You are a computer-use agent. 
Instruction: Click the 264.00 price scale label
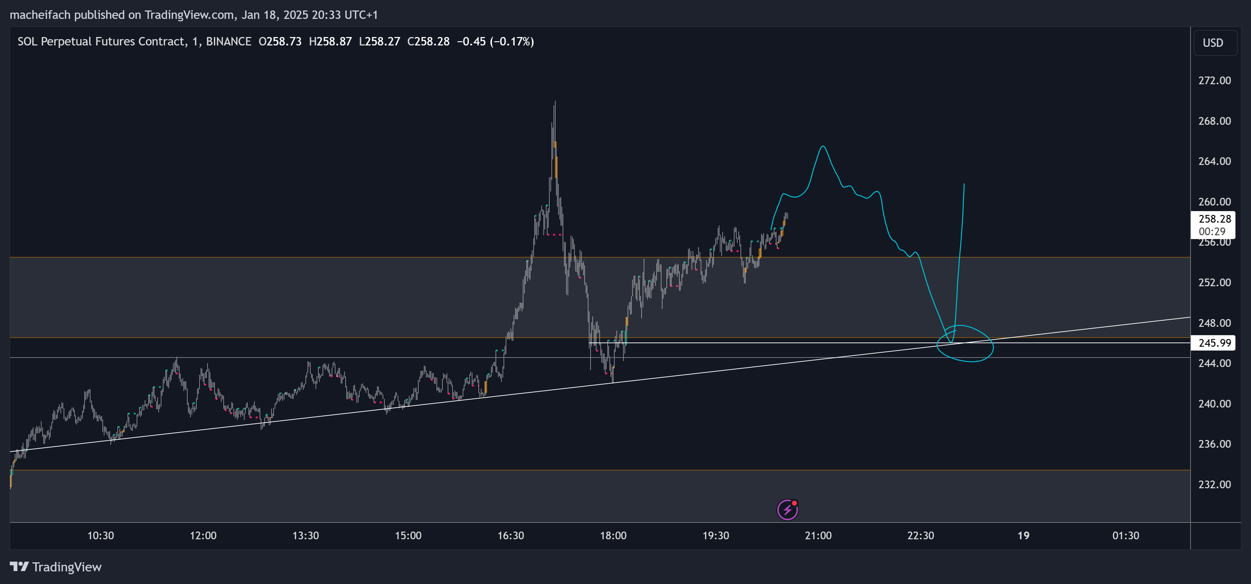tap(1214, 161)
